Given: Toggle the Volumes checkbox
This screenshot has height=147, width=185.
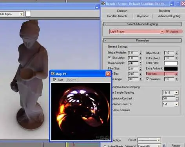Looking at the screenshot, I should pos(147,79).
